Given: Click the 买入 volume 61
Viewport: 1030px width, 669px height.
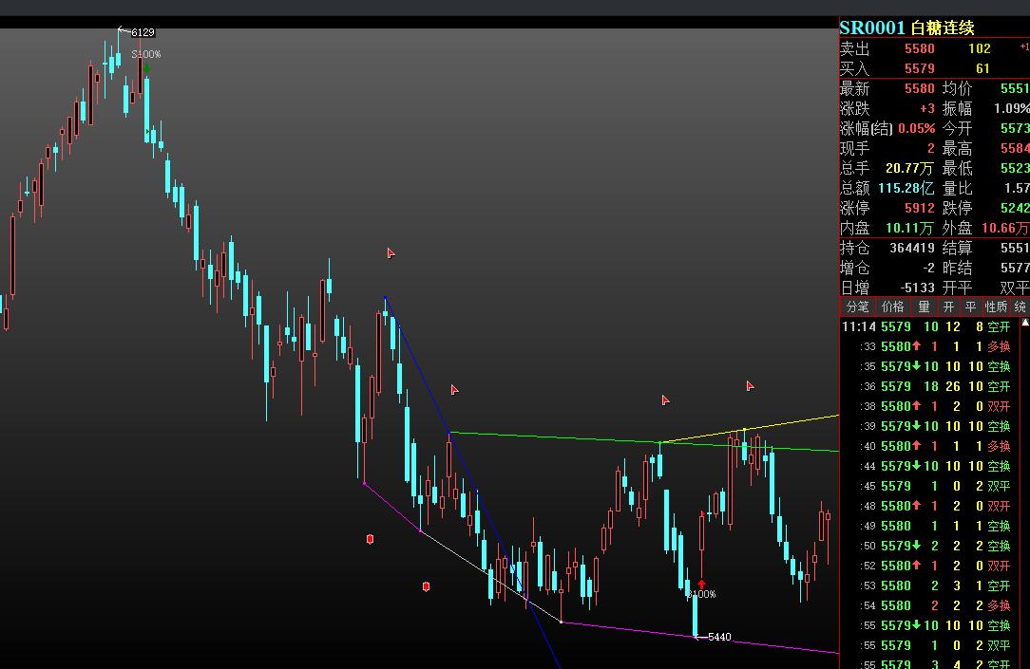Looking at the screenshot, I should pyautogui.click(x=982, y=68).
